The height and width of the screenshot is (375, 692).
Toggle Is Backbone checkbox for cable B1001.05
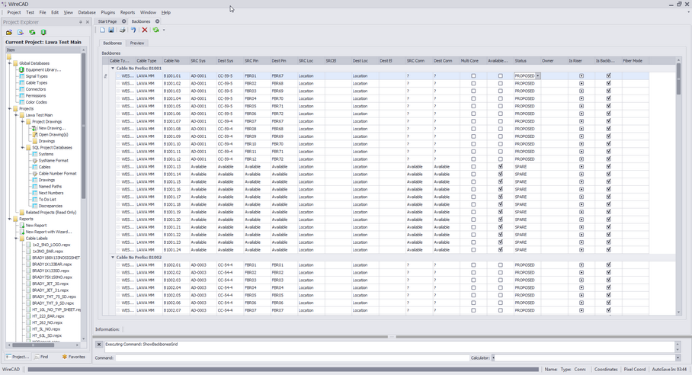tap(608, 106)
